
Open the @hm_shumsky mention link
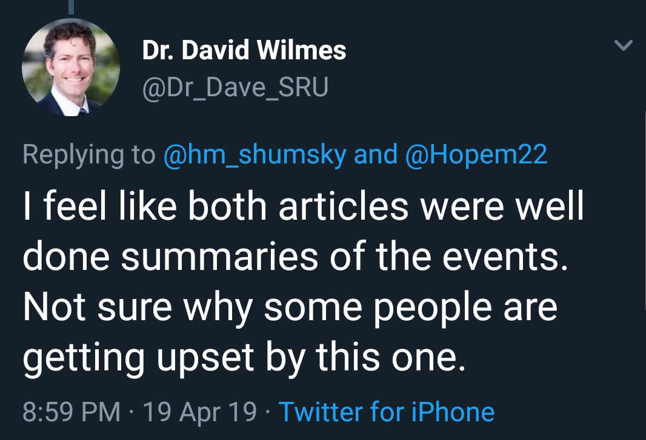click(255, 155)
